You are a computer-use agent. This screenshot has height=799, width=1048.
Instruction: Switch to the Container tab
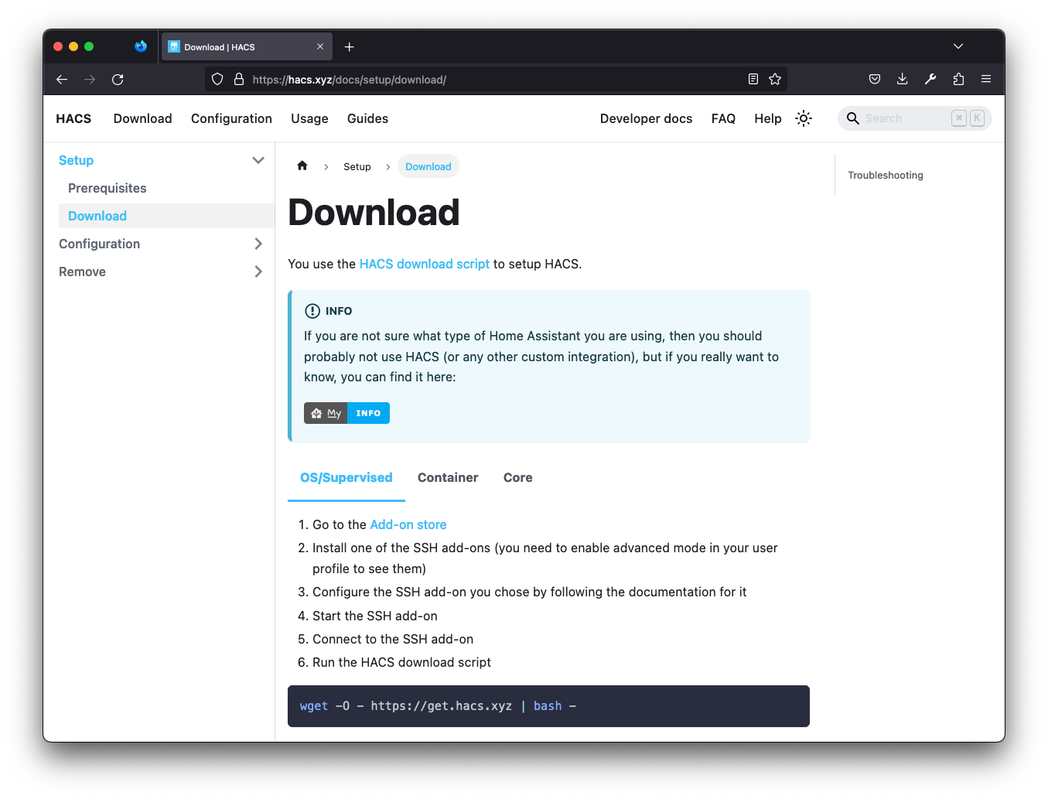click(448, 477)
